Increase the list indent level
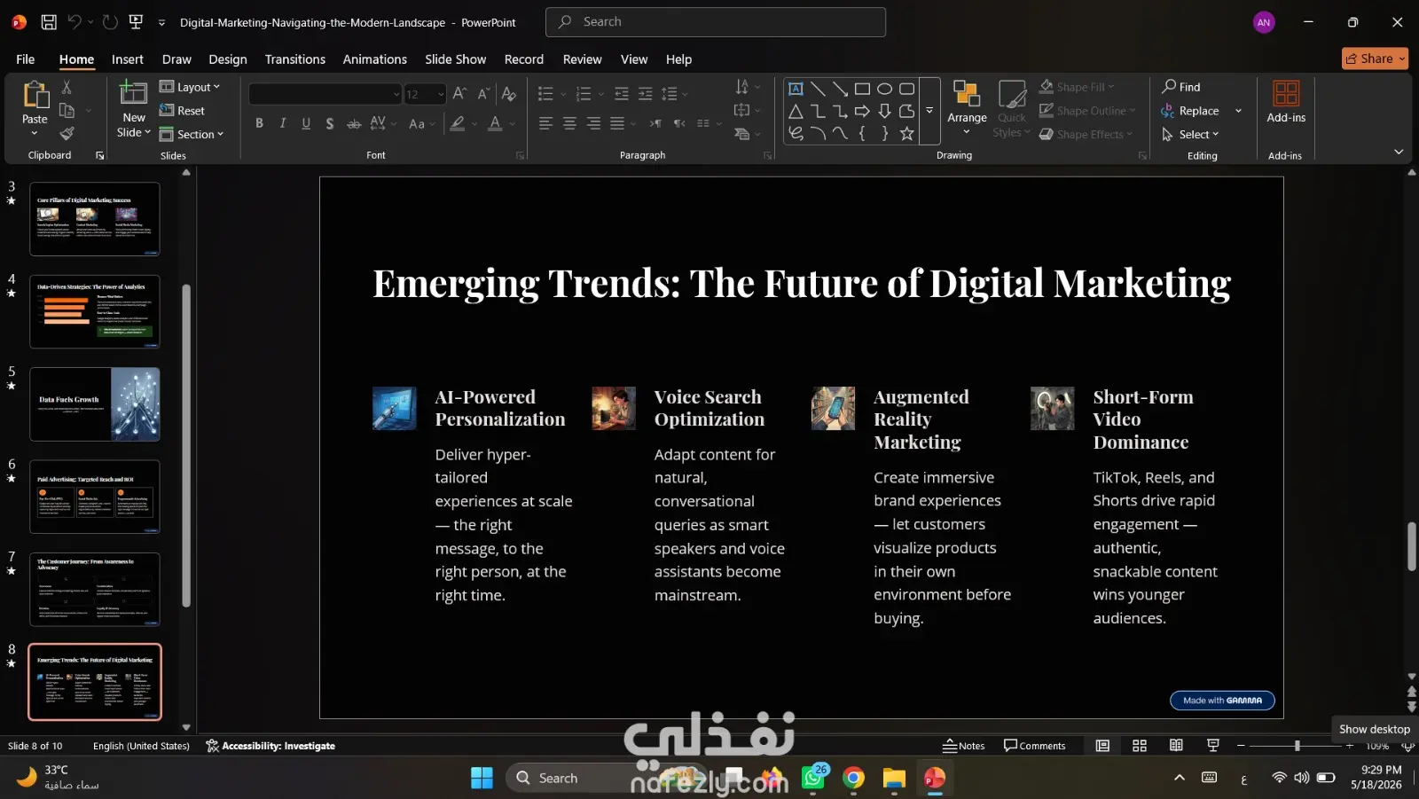 [x=646, y=94]
